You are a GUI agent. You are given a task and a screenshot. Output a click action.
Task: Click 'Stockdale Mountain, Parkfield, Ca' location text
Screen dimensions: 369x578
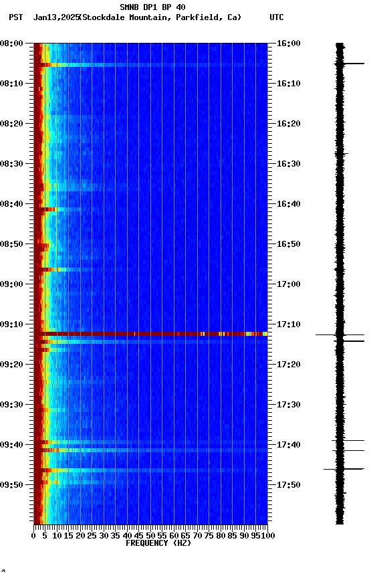(x=160, y=17)
